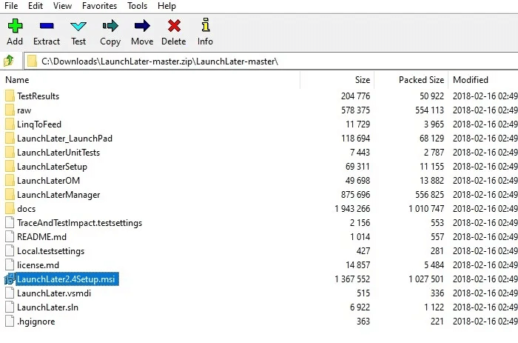The height and width of the screenshot is (343, 518).
Task: Select the README.md file name
Action: [42, 237]
